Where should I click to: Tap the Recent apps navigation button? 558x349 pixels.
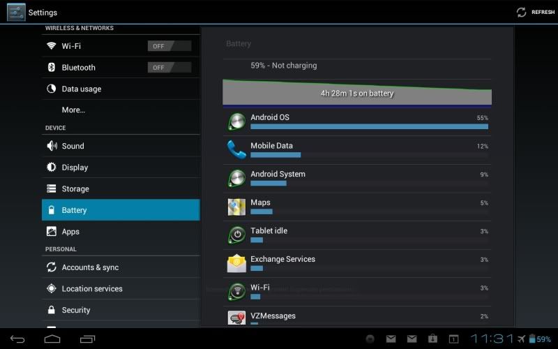point(88,339)
